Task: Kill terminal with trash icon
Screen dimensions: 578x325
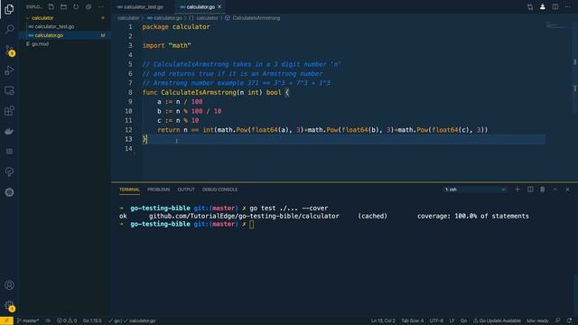Action: (x=543, y=190)
